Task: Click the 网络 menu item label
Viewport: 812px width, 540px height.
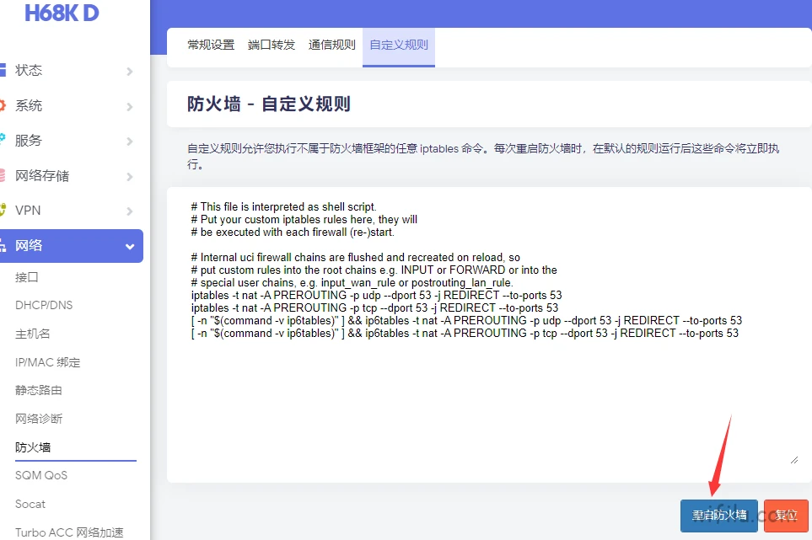Action: point(29,245)
